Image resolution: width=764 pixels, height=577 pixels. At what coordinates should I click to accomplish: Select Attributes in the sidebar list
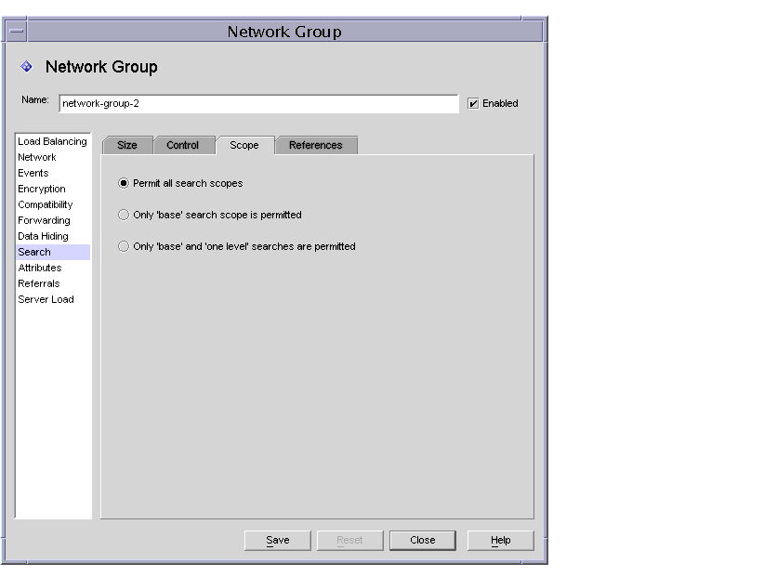(44, 268)
